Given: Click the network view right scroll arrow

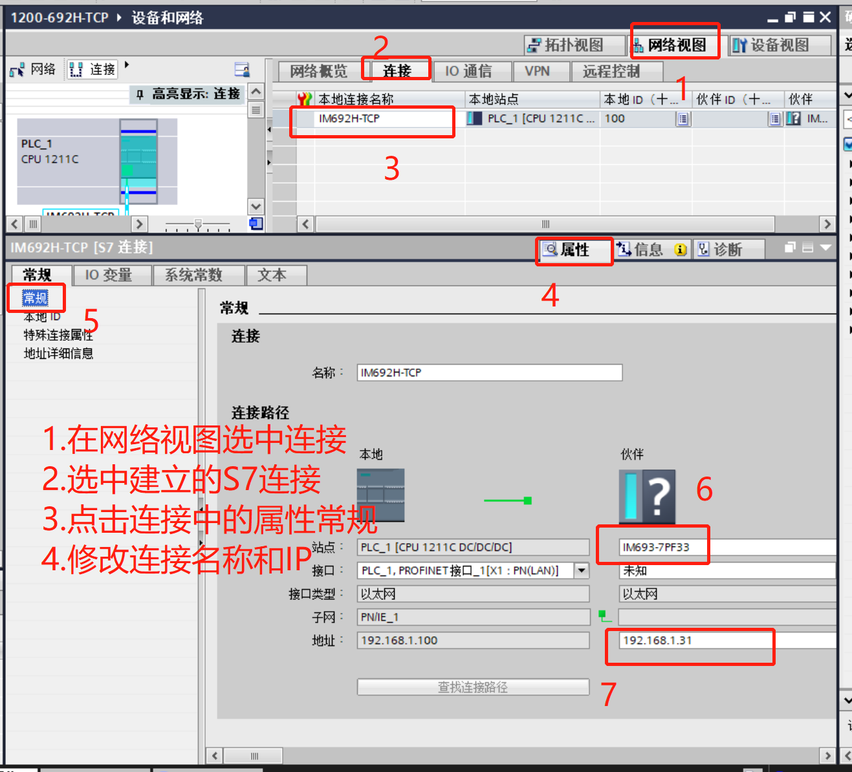Looking at the screenshot, I should pos(139,224).
